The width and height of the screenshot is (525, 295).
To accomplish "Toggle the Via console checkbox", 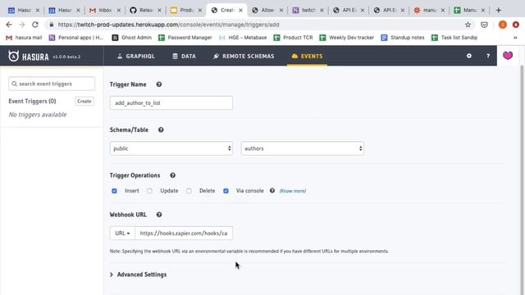I will pos(226,191).
